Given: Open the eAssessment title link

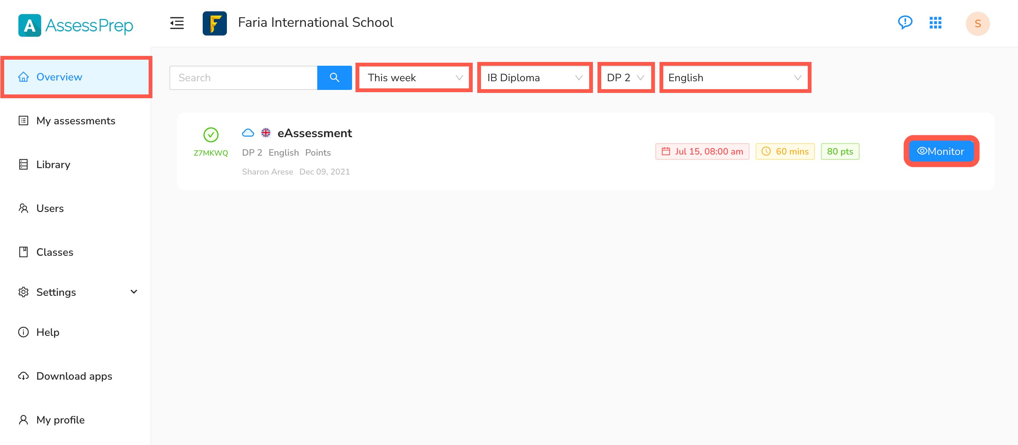Looking at the screenshot, I should tap(315, 133).
